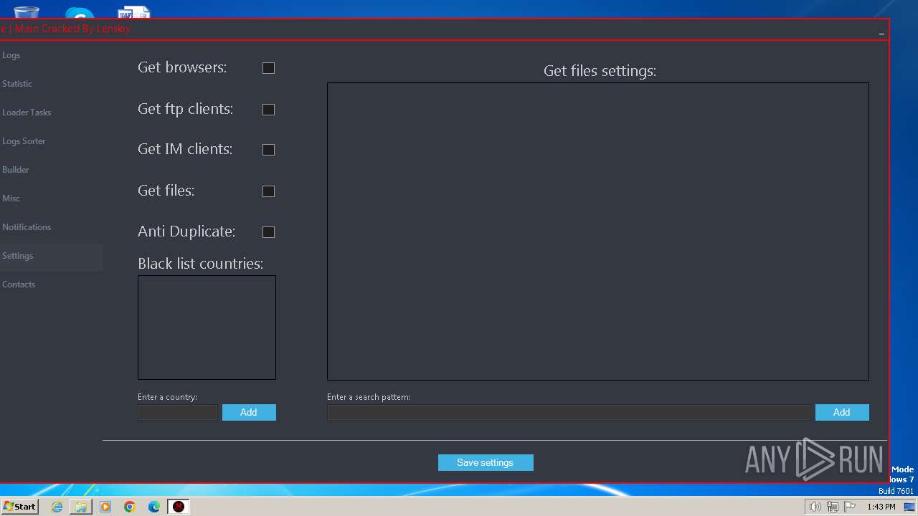The height and width of the screenshot is (516, 918).
Task: Open the Windows Start menu
Action: pyautogui.click(x=19, y=506)
